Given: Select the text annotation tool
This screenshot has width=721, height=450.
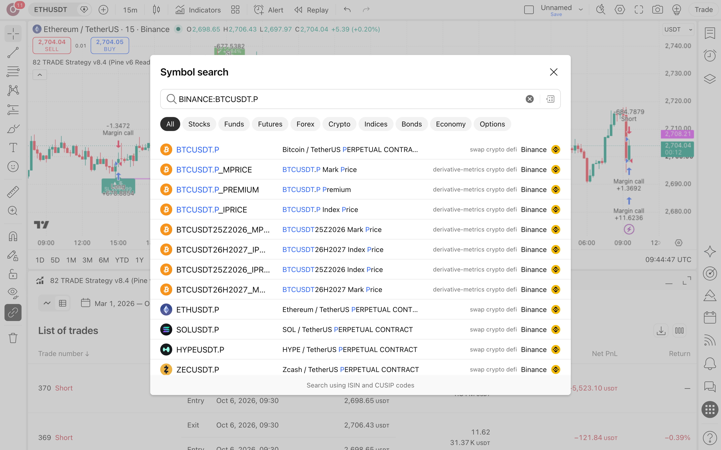Looking at the screenshot, I should tap(13, 147).
